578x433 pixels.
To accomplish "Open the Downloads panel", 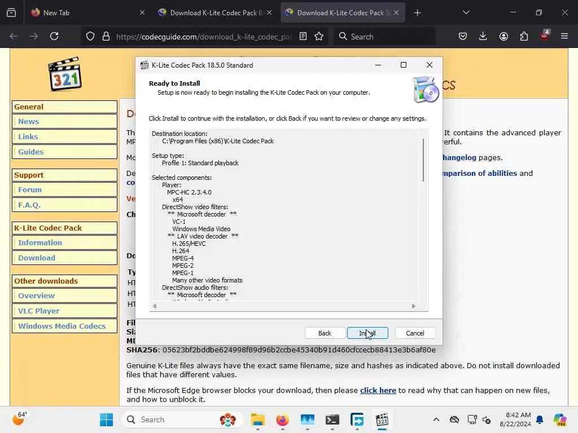I will pyautogui.click(x=483, y=36).
